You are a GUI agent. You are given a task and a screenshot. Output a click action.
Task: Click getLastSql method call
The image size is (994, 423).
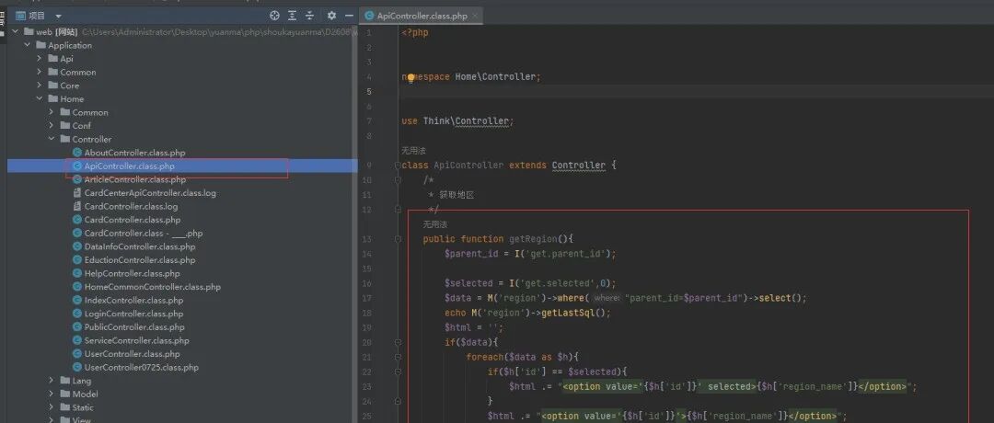(x=568, y=313)
